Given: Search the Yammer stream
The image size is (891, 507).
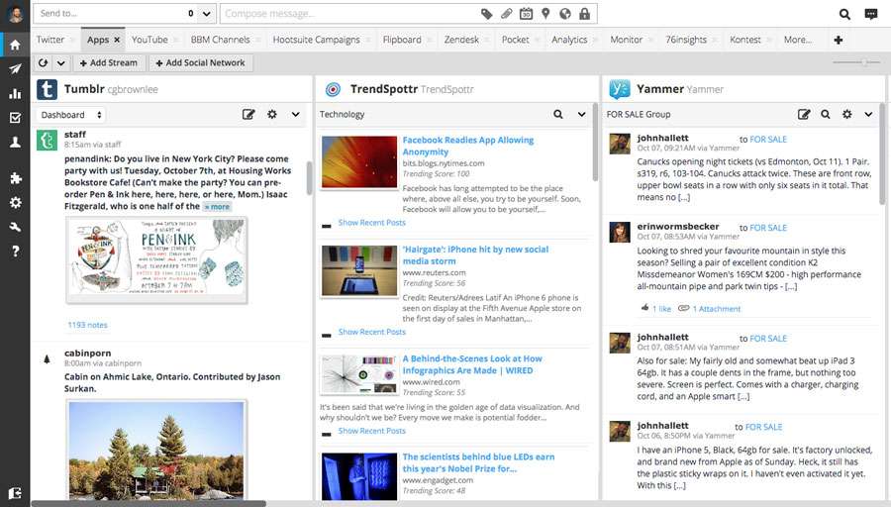Looking at the screenshot, I should coord(825,114).
